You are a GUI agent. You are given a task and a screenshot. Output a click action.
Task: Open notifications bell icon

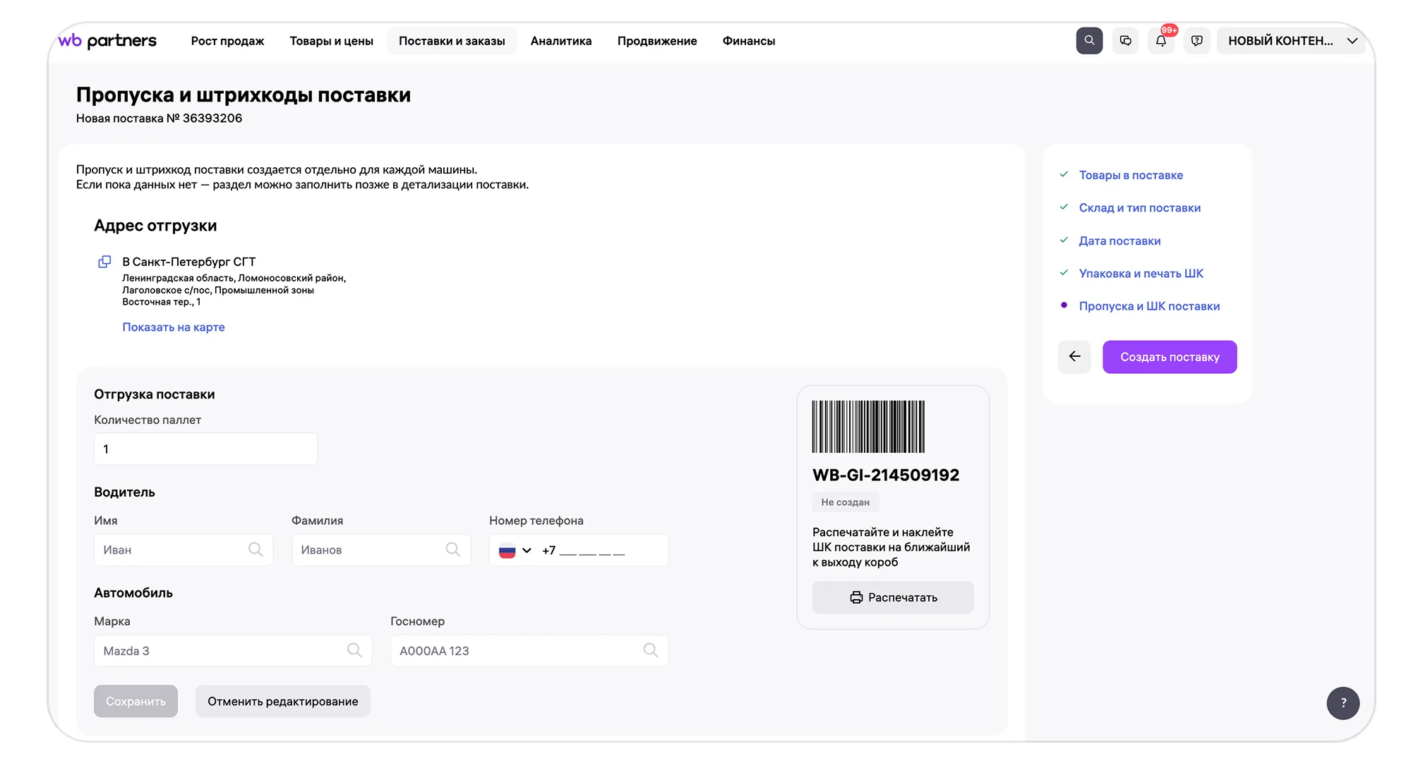pyautogui.click(x=1161, y=41)
